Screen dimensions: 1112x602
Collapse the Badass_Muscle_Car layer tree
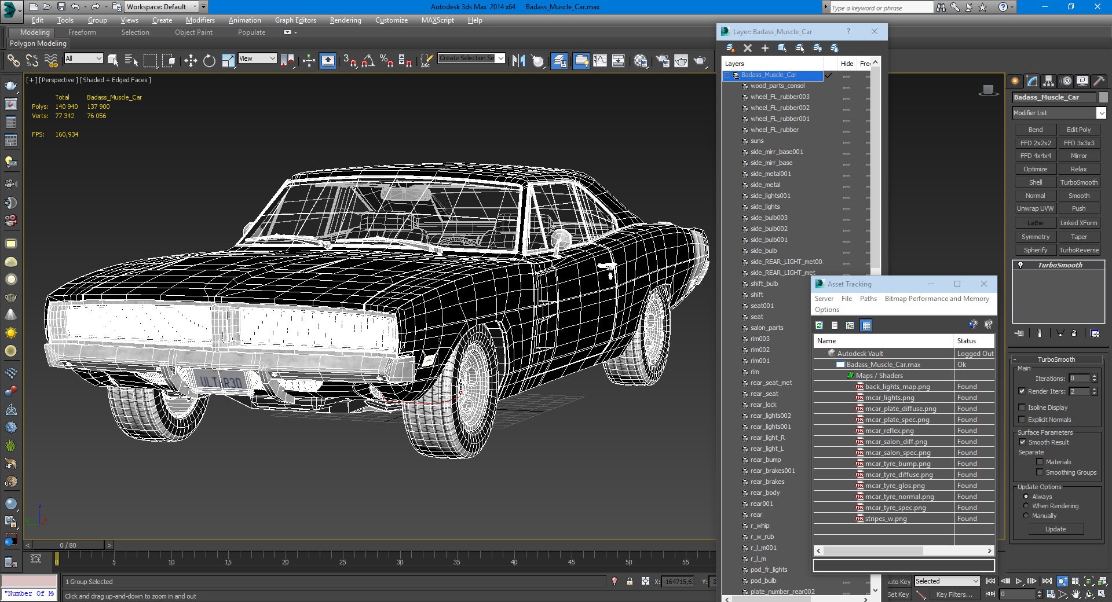[727, 75]
